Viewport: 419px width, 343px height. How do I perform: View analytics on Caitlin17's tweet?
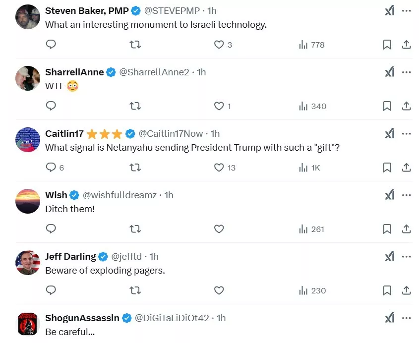pyautogui.click(x=309, y=168)
